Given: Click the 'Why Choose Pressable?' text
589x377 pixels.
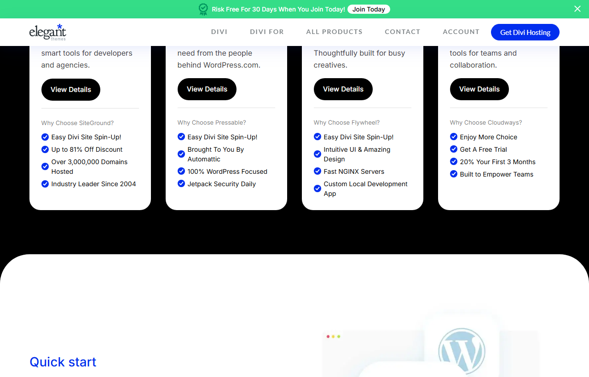Looking at the screenshot, I should click(212, 123).
